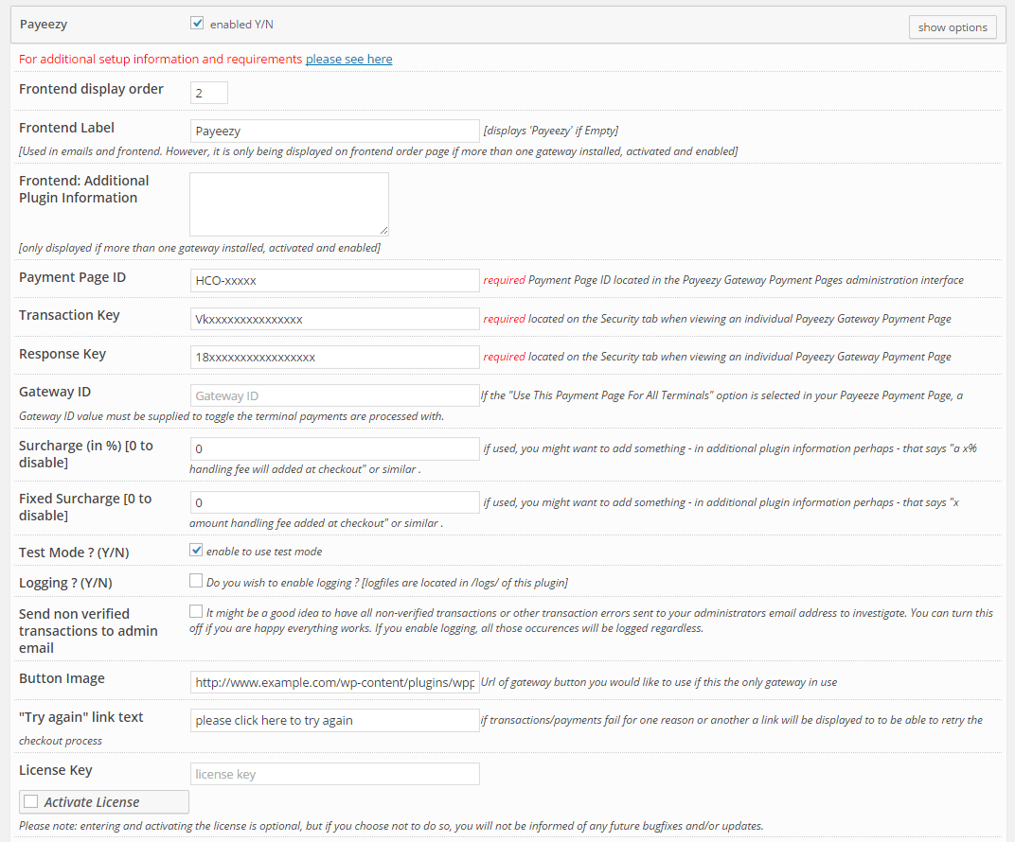Screen dimensions: 1015x842
Task: Click the 'Button Image' label
Action: 62,678
